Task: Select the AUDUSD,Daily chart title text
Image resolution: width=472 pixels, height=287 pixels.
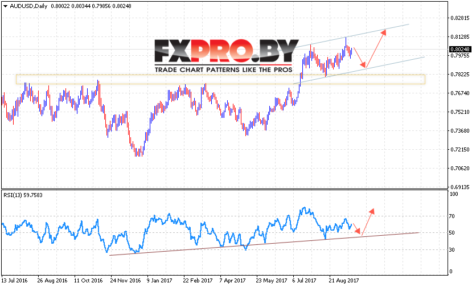Action: click(x=28, y=6)
